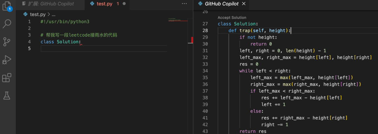378x134 pixels.
Task: Expand the breadcrumb ellipsis after test.py
Action: pos(54,15)
